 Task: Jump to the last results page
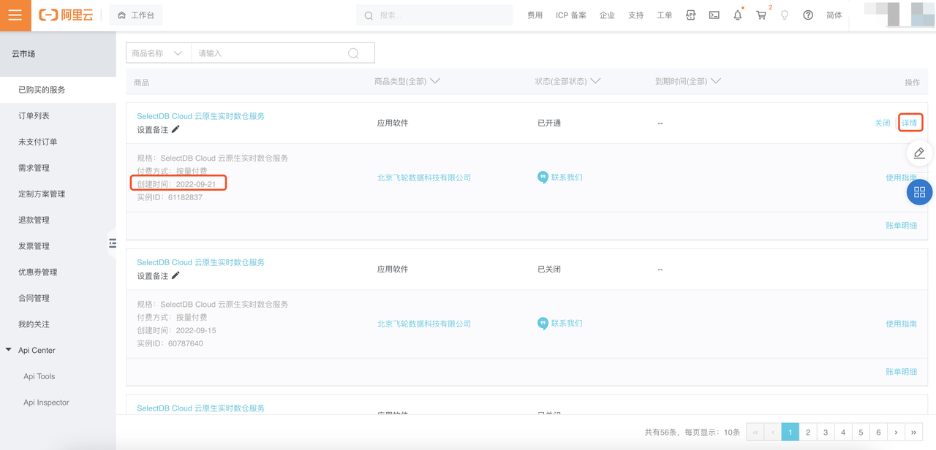coord(913,432)
